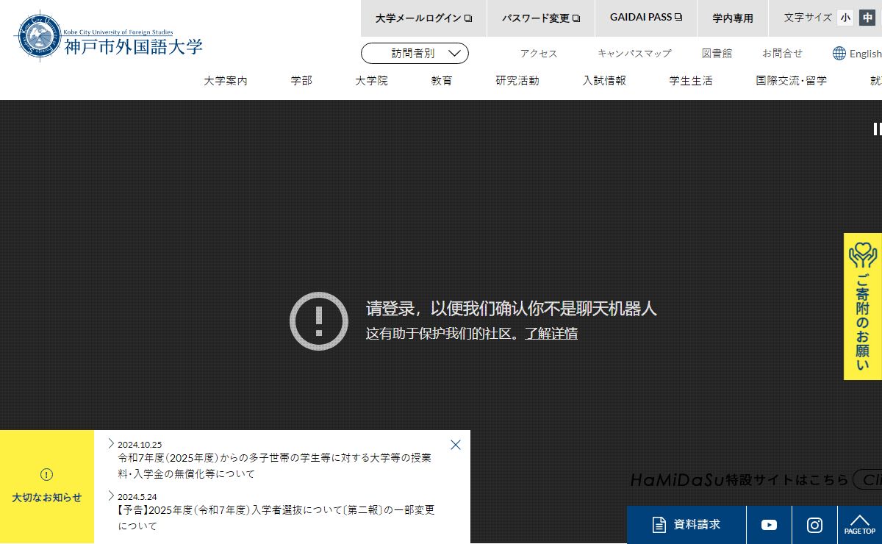Click the 資料請求 button
Image resolution: width=882 pixels, height=544 pixels.
686,525
